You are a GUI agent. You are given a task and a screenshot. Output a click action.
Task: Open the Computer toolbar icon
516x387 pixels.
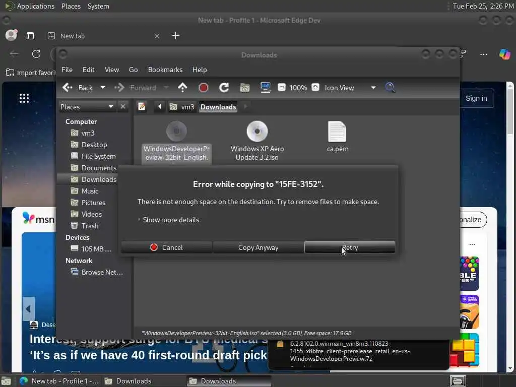[266, 88]
